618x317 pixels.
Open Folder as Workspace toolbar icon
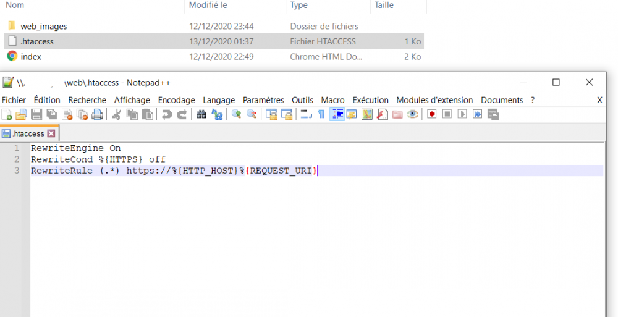click(397, 115)
